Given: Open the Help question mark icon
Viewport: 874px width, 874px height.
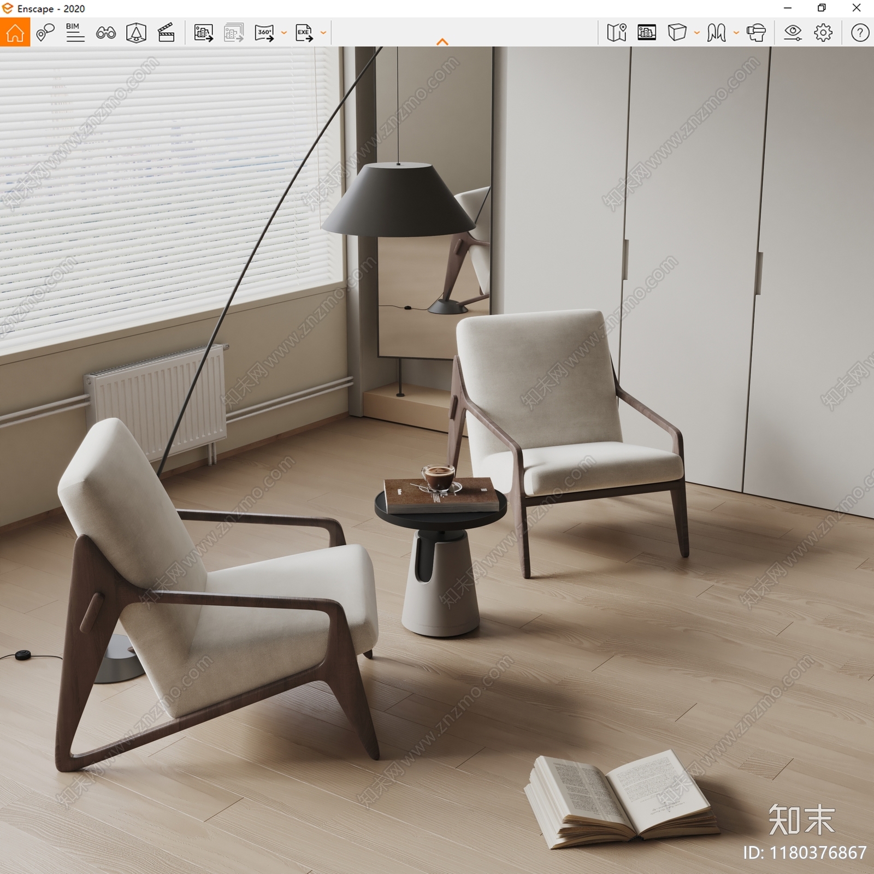Looking at the screenshot, I should click(860, 33).
